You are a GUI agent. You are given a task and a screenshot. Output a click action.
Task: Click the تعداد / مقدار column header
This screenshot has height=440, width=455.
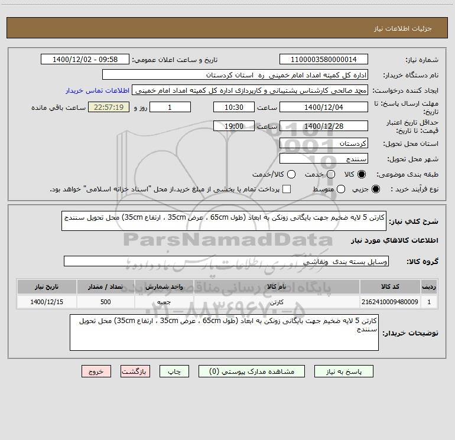(x=105, y=286)
